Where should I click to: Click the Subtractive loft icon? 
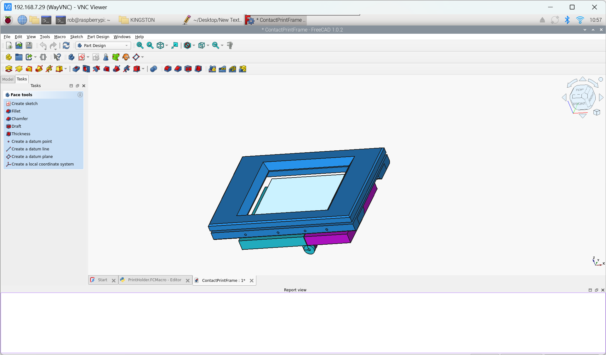(x=106, y=69)
